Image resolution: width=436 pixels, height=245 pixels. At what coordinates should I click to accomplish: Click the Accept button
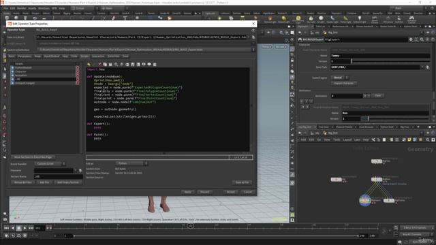[231, 192]
